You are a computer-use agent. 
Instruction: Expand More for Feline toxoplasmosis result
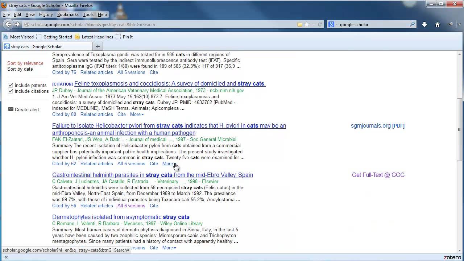pyautogui.click(x=137, y=114)
